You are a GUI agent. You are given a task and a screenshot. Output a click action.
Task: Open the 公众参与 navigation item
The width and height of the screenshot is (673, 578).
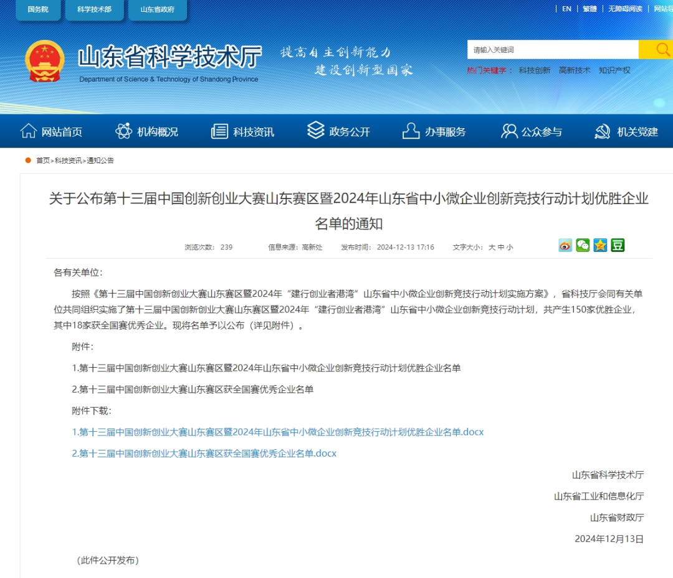coord(532,131)
